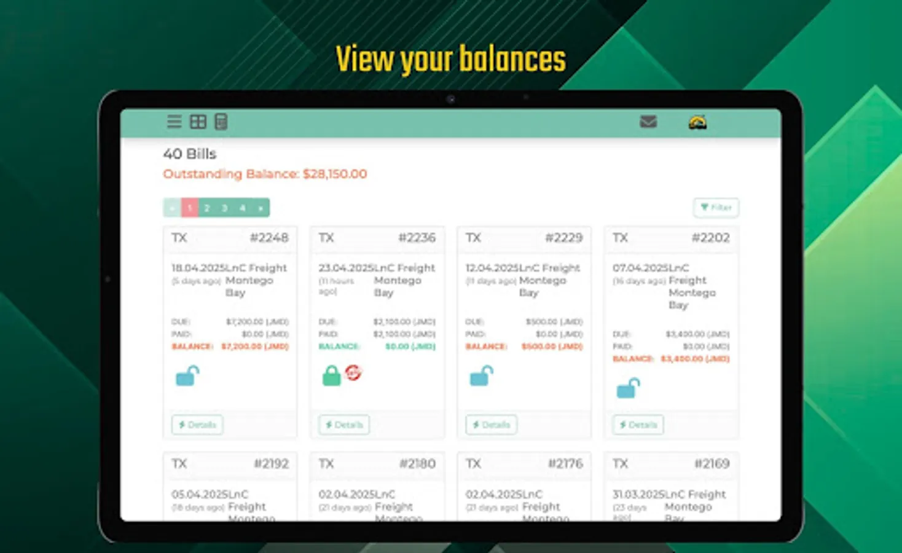Open the hamburger menu
The width and height of the screenshot is (902, 553).
point(174,122)
